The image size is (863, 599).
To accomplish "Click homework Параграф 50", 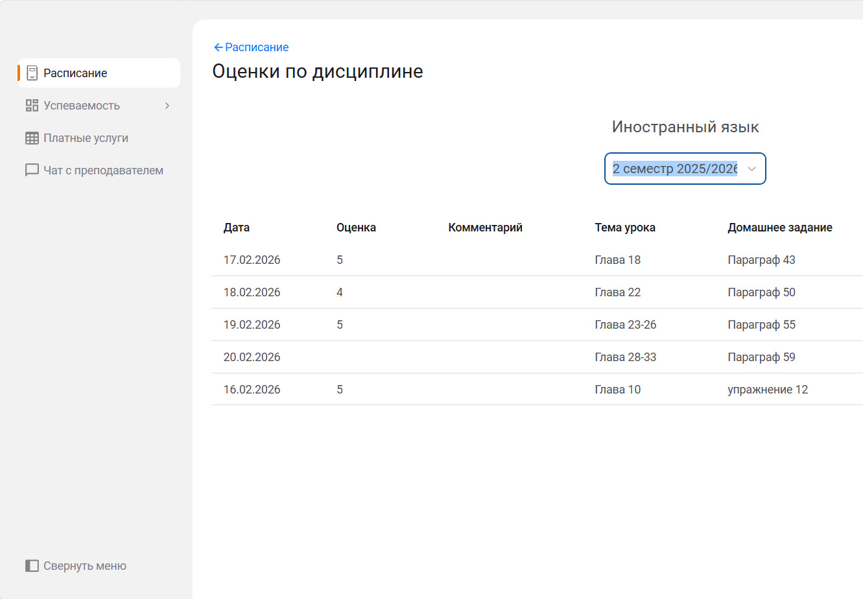I will [x=761, y=292].
